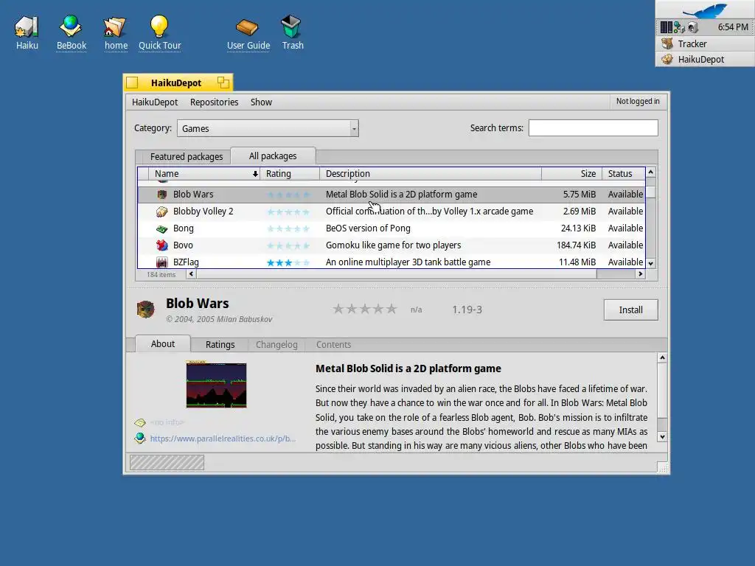Click the BZFlag three-star rating cell

pos(288,263)
